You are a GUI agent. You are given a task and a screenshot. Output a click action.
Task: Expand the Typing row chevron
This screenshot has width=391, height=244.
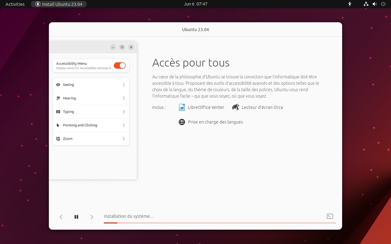124,112
